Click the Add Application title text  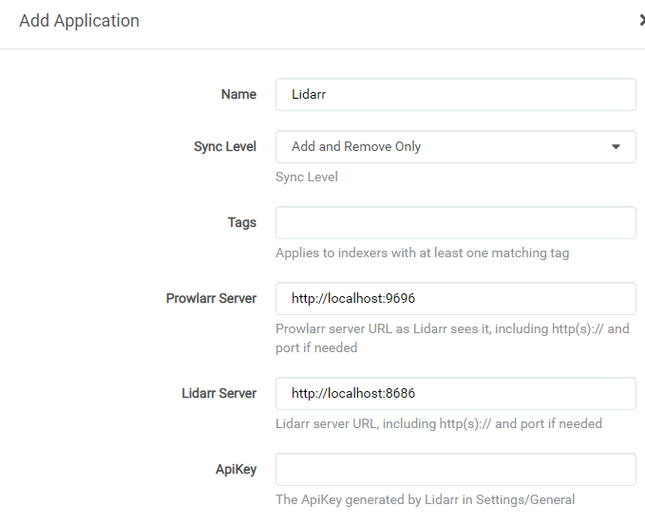pyautogui.click(x=80, y=21)
